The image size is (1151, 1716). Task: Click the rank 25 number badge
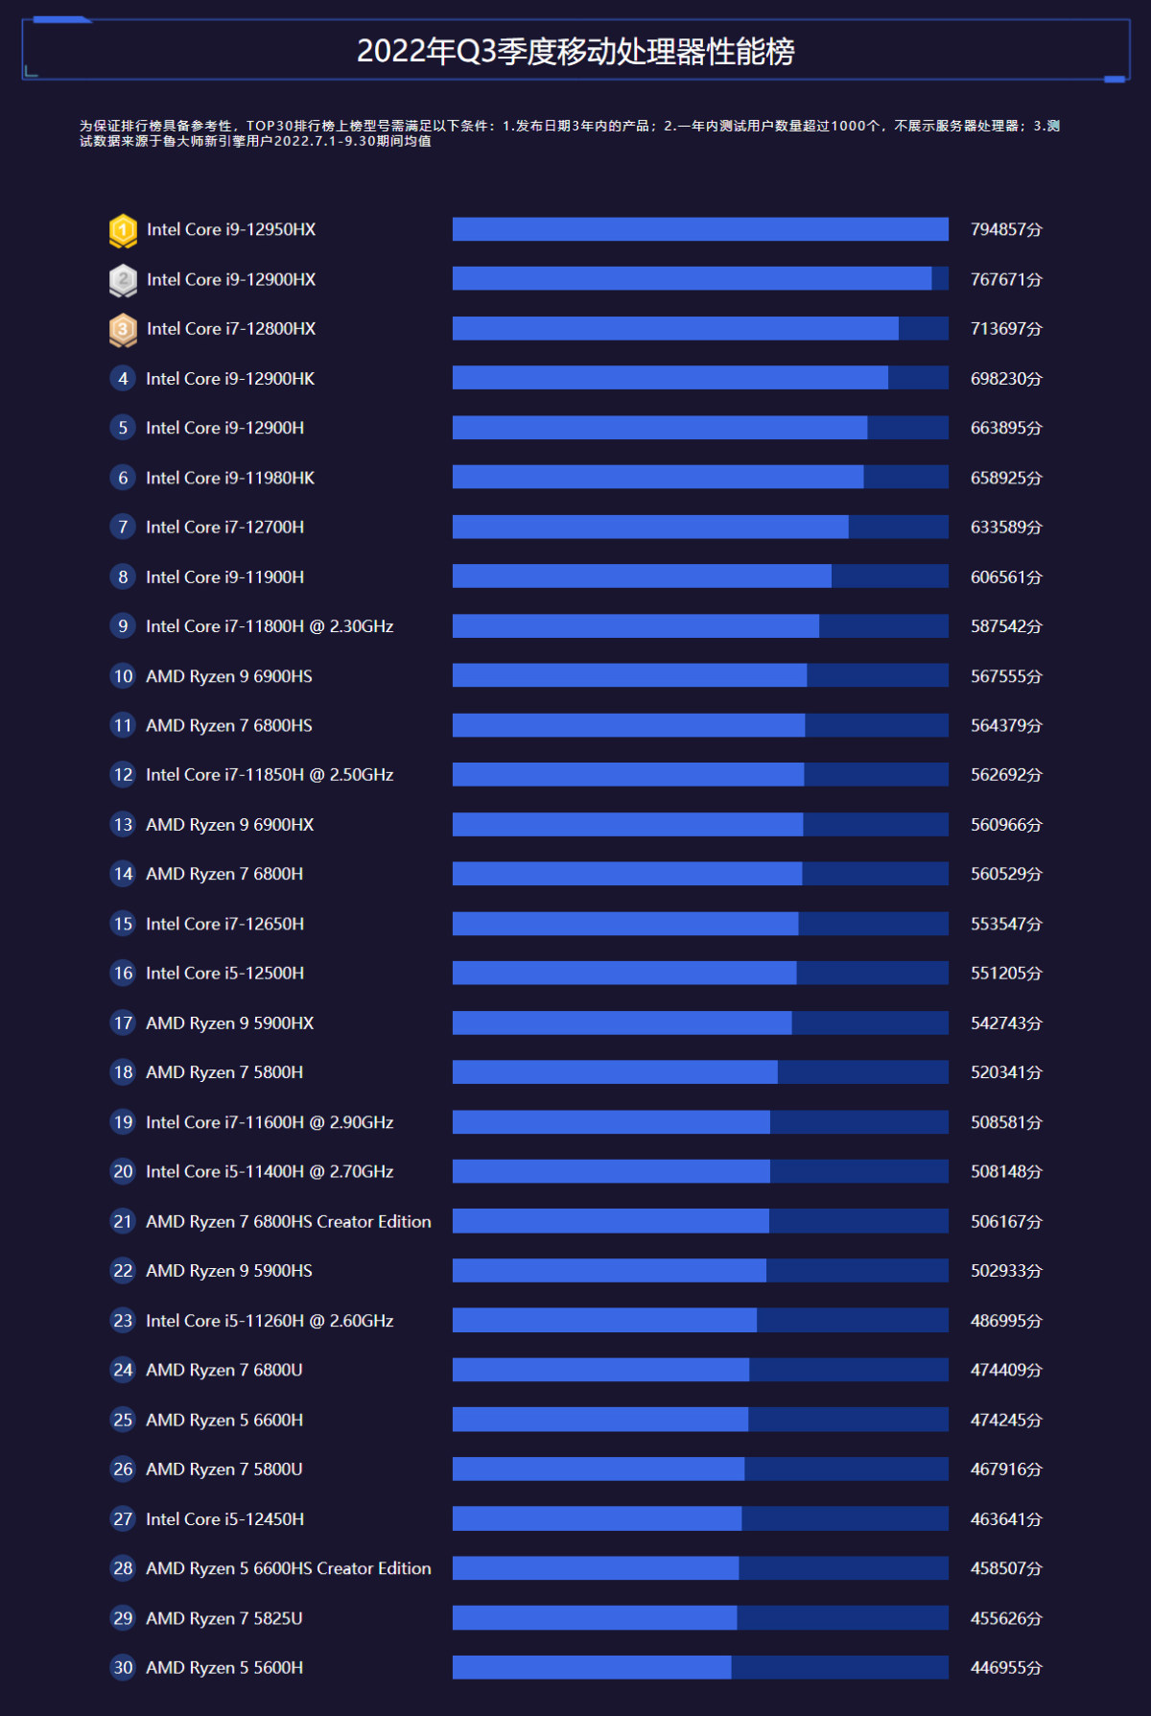[123, 1420]
